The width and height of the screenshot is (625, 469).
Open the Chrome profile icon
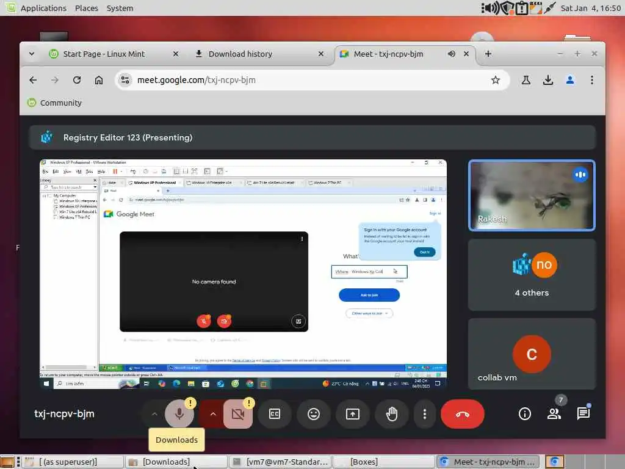[x=570, y=80]
